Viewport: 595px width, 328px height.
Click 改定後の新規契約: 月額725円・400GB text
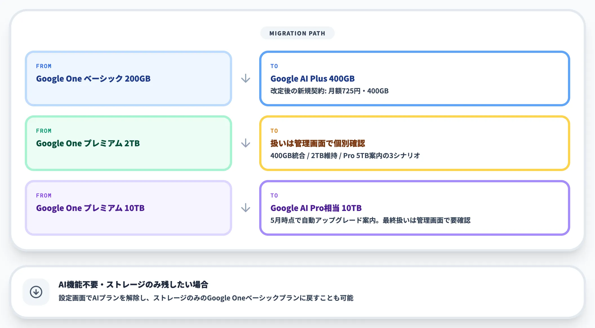click(329, 91)
